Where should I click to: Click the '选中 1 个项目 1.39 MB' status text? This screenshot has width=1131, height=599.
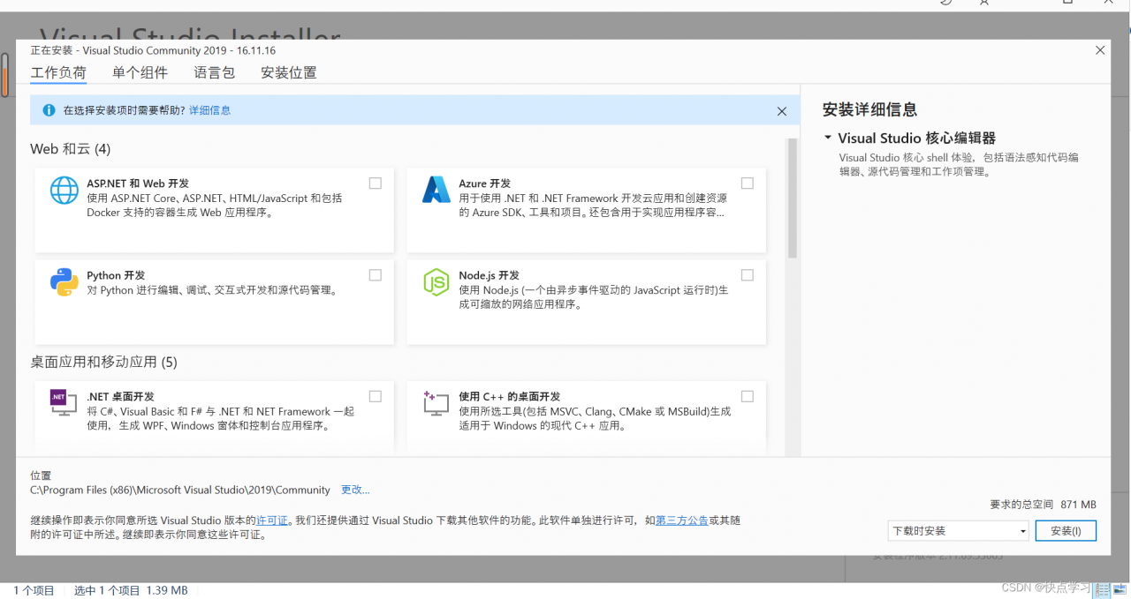(x=131, y=590)
